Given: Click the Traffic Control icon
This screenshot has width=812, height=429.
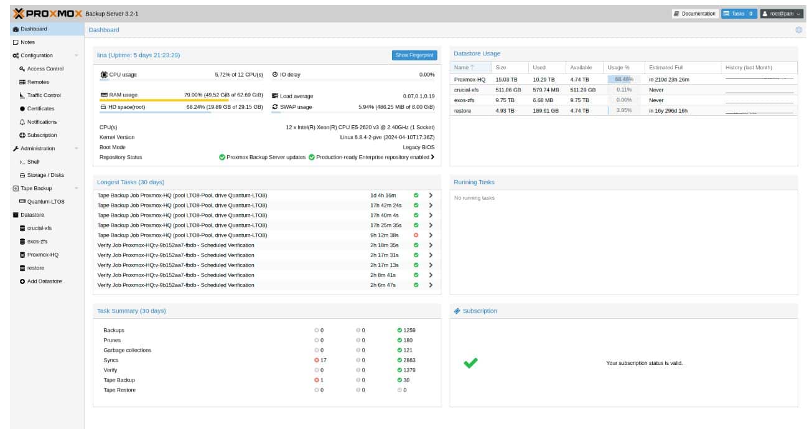Looking at the screenshot, I should [22, 95].
